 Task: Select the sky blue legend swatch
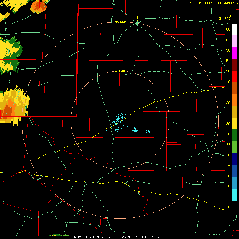pyautogui.click(x=234, y=183)
